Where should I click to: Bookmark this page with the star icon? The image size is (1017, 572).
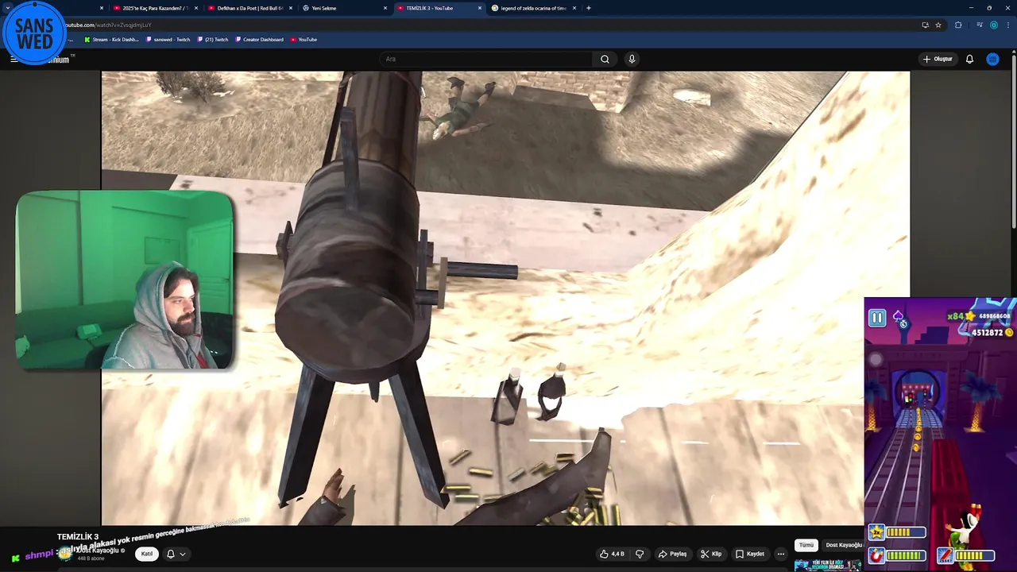pyautogui.click(x=938, y=25)
